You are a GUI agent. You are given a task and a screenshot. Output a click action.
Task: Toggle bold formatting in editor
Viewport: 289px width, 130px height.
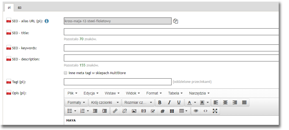pyautogui.click(x=160, y=103)
